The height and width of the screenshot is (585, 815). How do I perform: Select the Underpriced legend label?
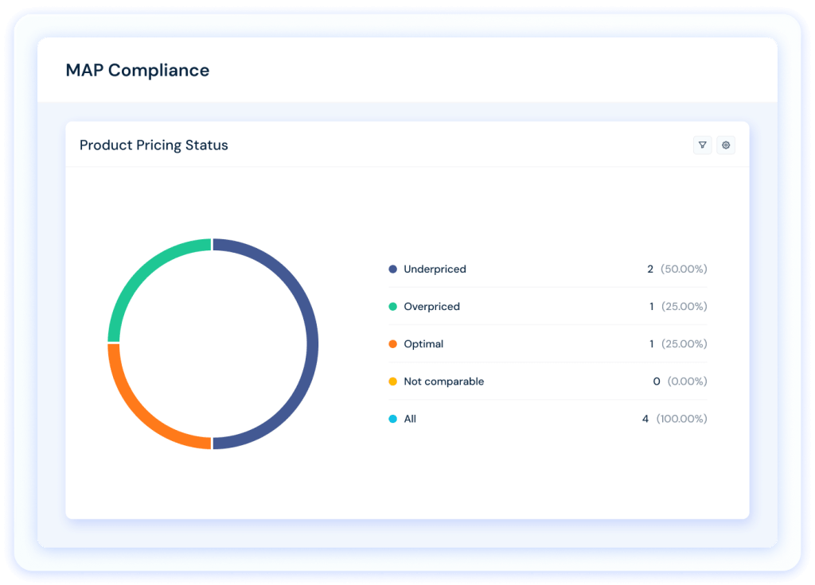click(x=435, y=269)
